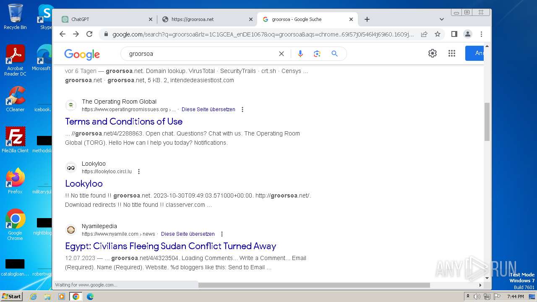Open Microsoft Edge from taskbar
This screenshot has width=537, height=302.
coord(90,297)
